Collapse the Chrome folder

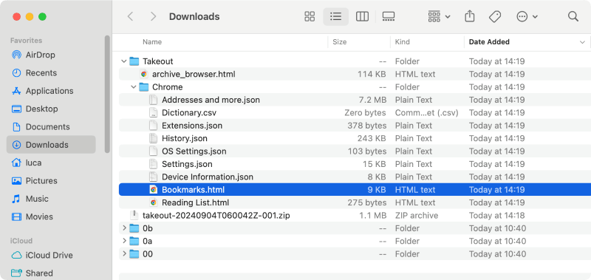click(x=134, y=87)
